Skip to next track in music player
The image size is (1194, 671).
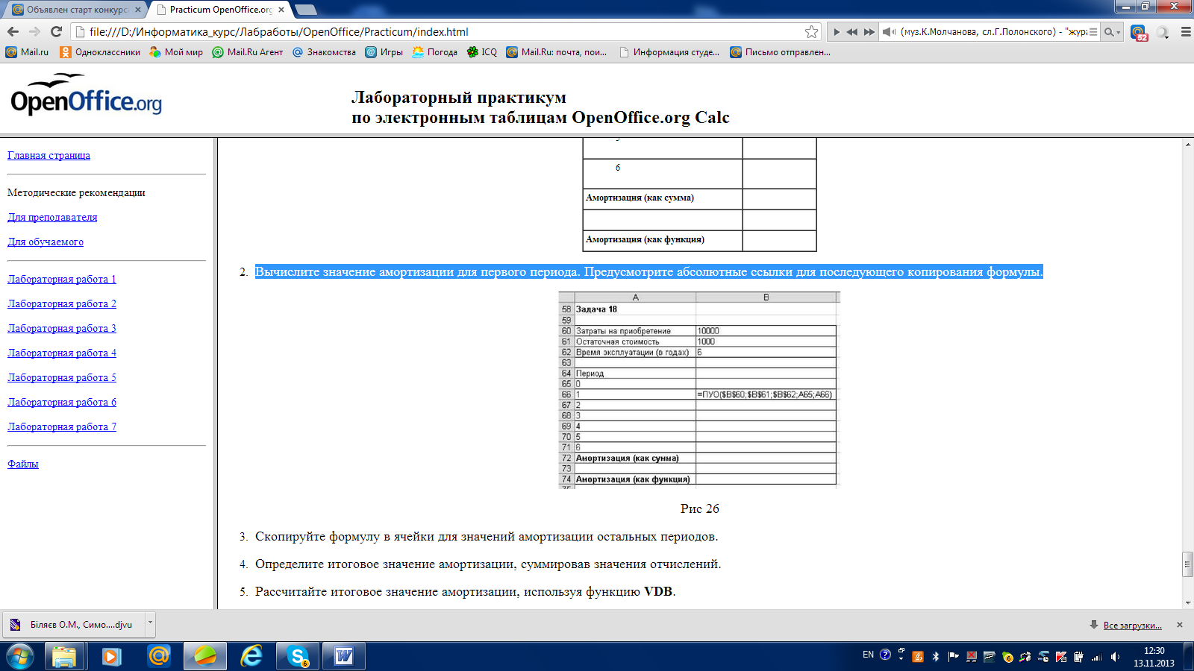[869, 32]
